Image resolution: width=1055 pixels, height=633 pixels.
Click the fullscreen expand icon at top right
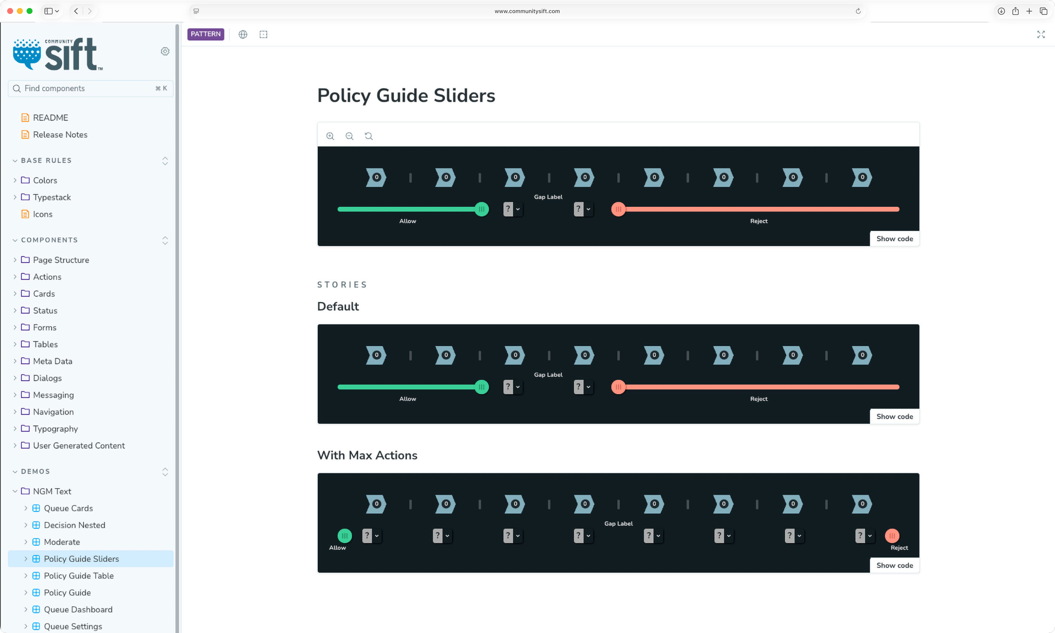click(x=1041, y=35)
